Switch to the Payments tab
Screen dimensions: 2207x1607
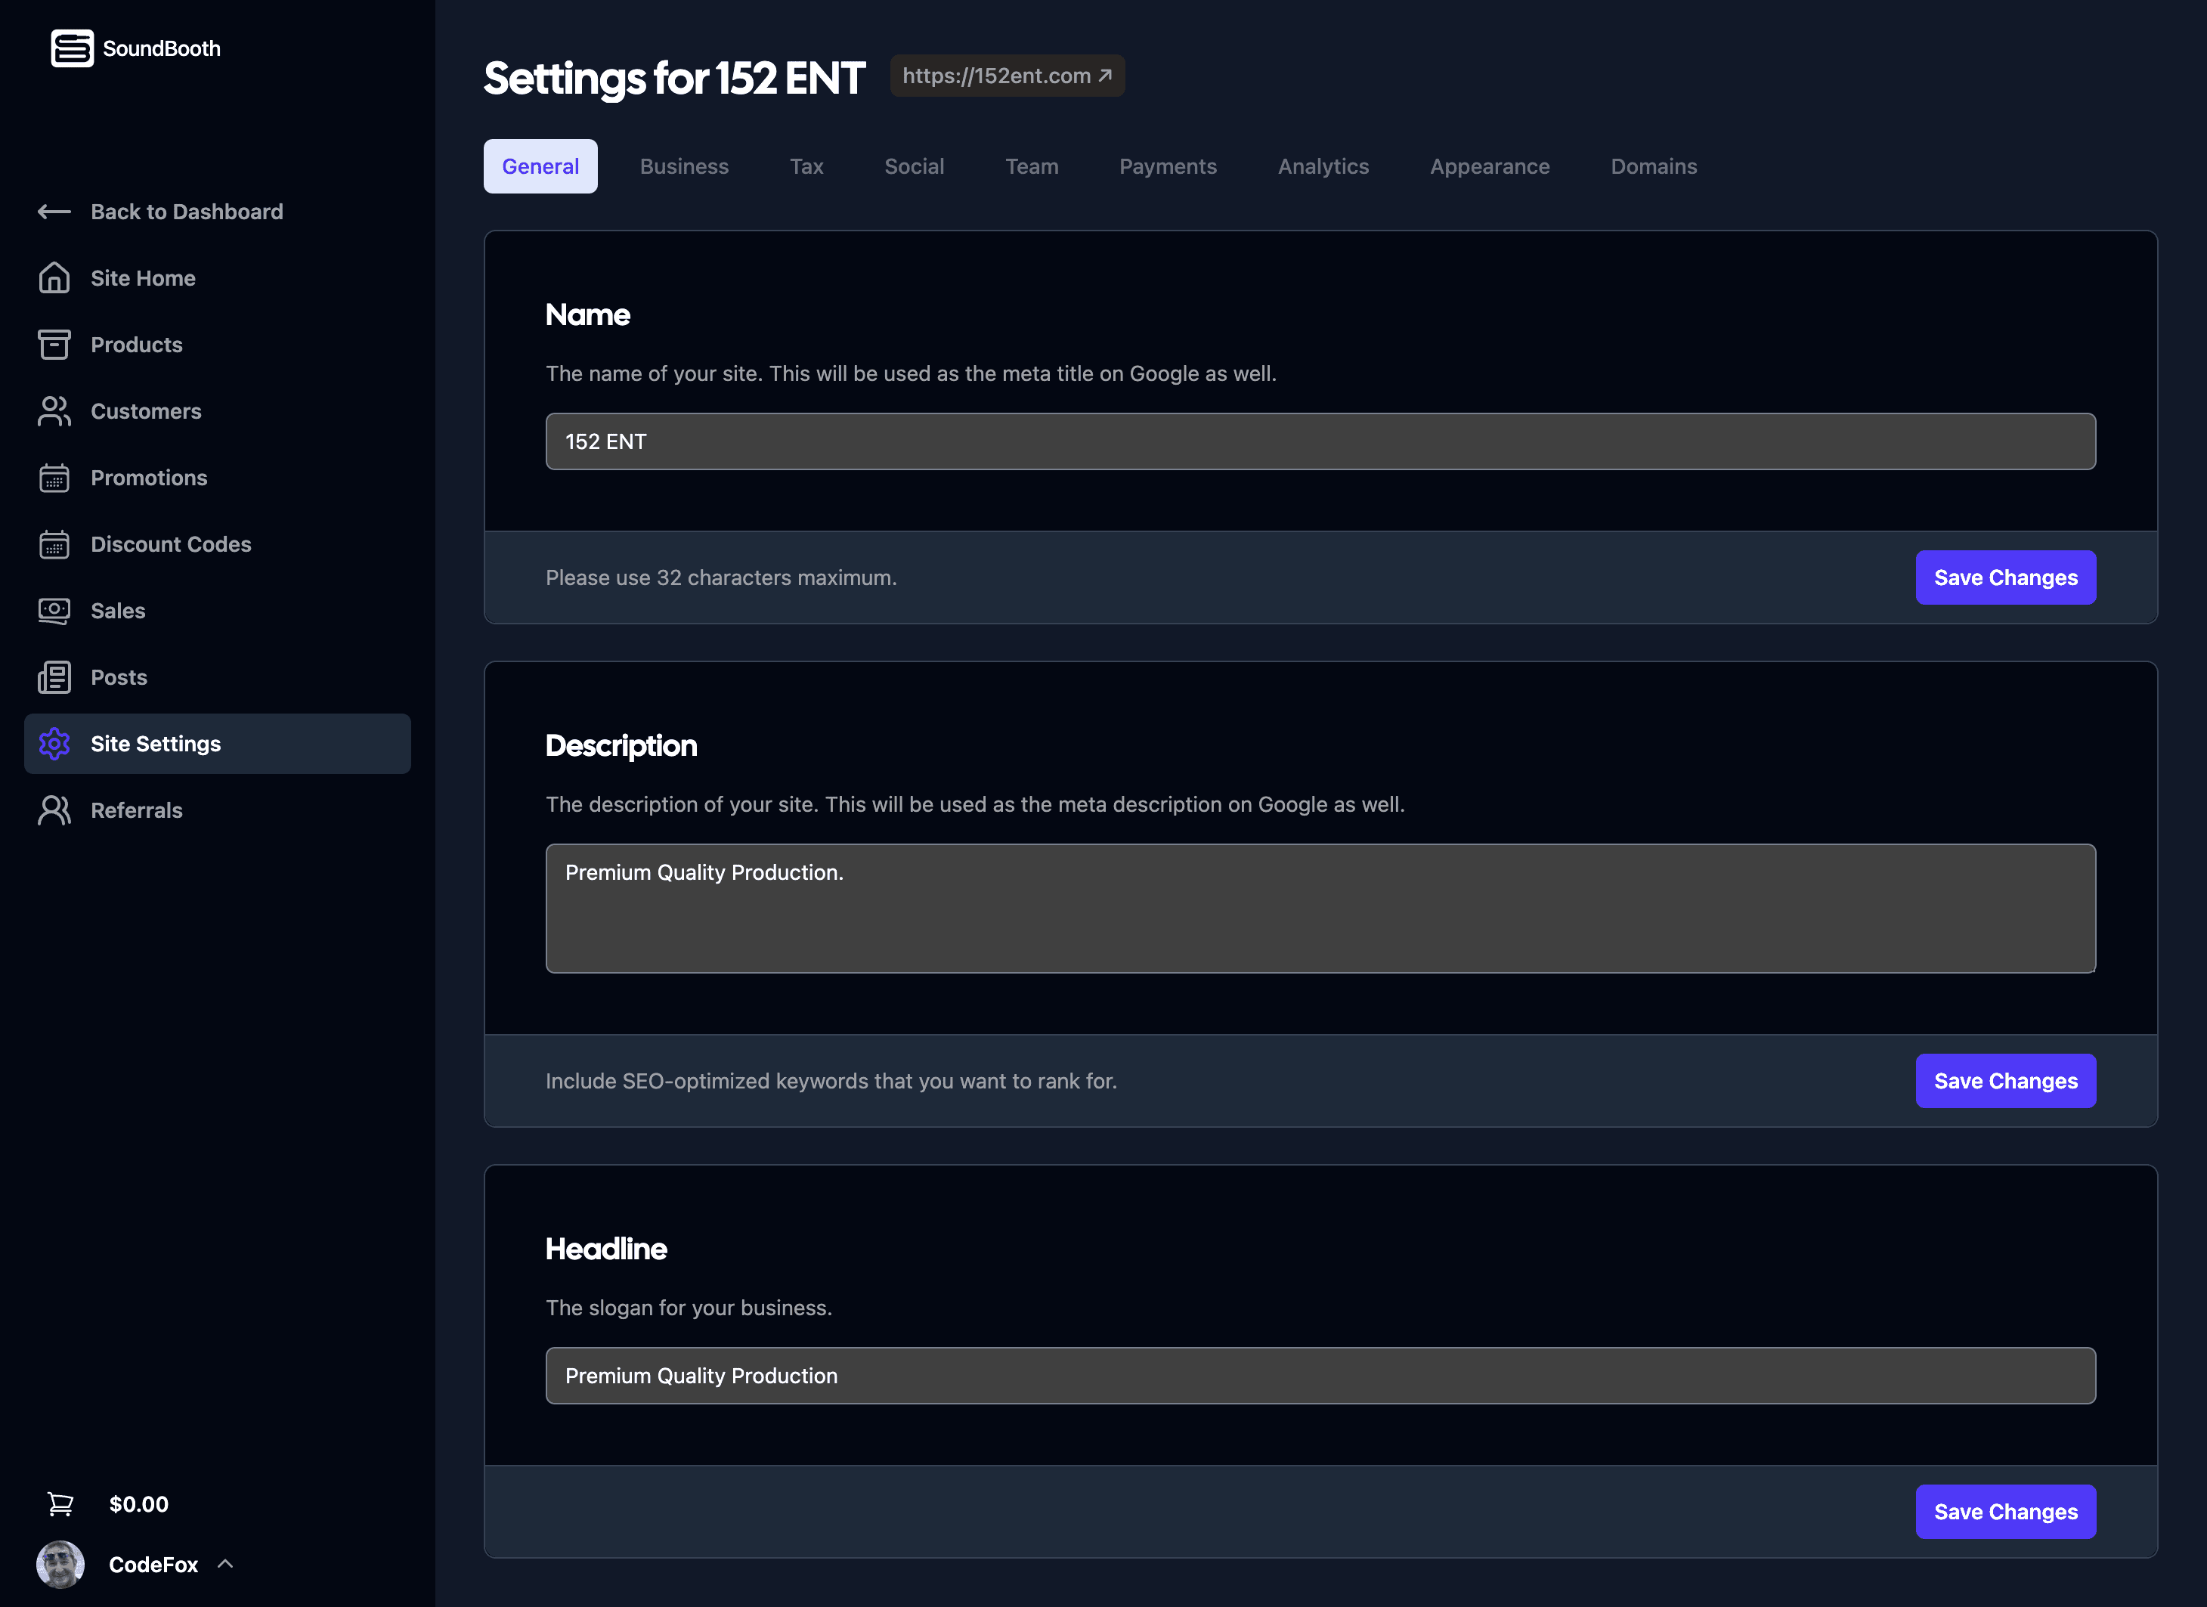tap(1168, 166)
